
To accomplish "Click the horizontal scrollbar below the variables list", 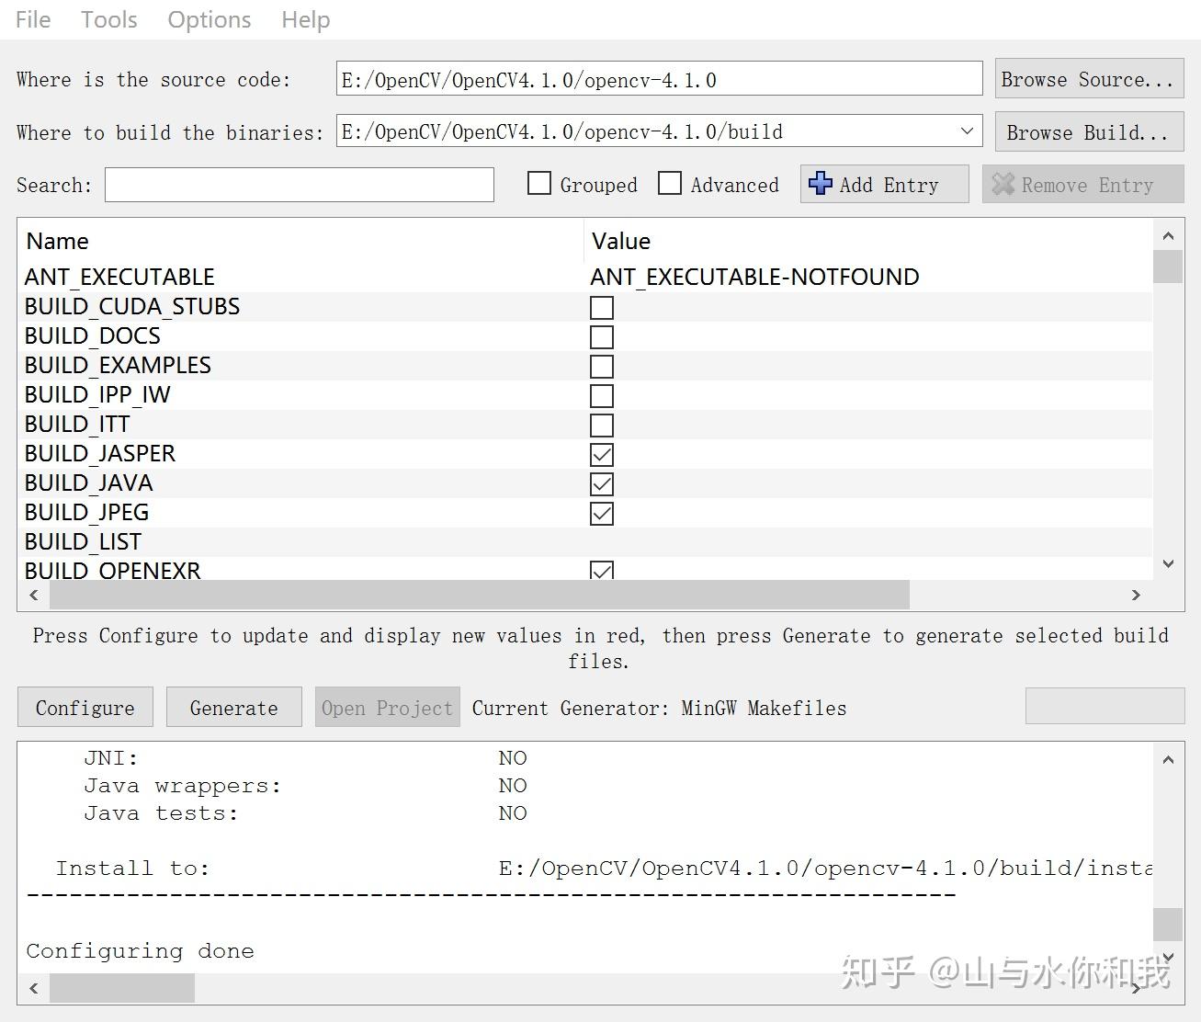I will pyautogui.click(x=478, y=596).
